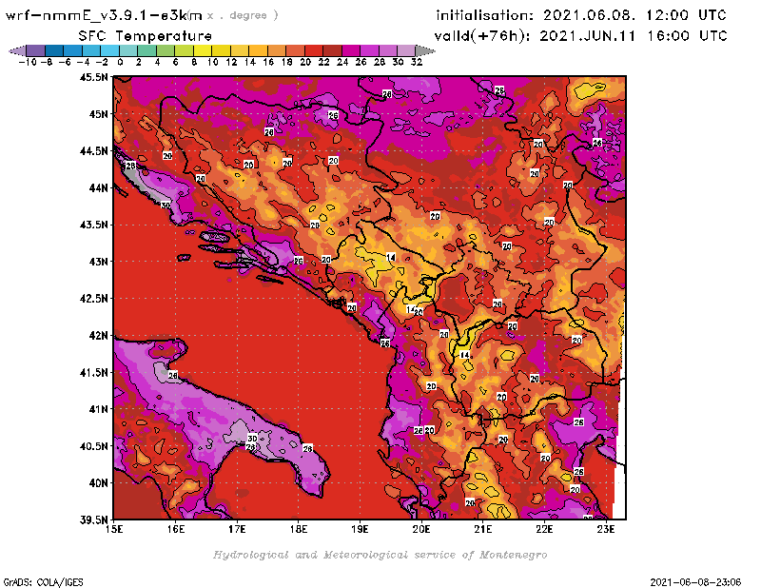Screen dimensions: 761x588
Task: Click the '40.5N' latitude axis label
Action: click(x=93, y=445)
